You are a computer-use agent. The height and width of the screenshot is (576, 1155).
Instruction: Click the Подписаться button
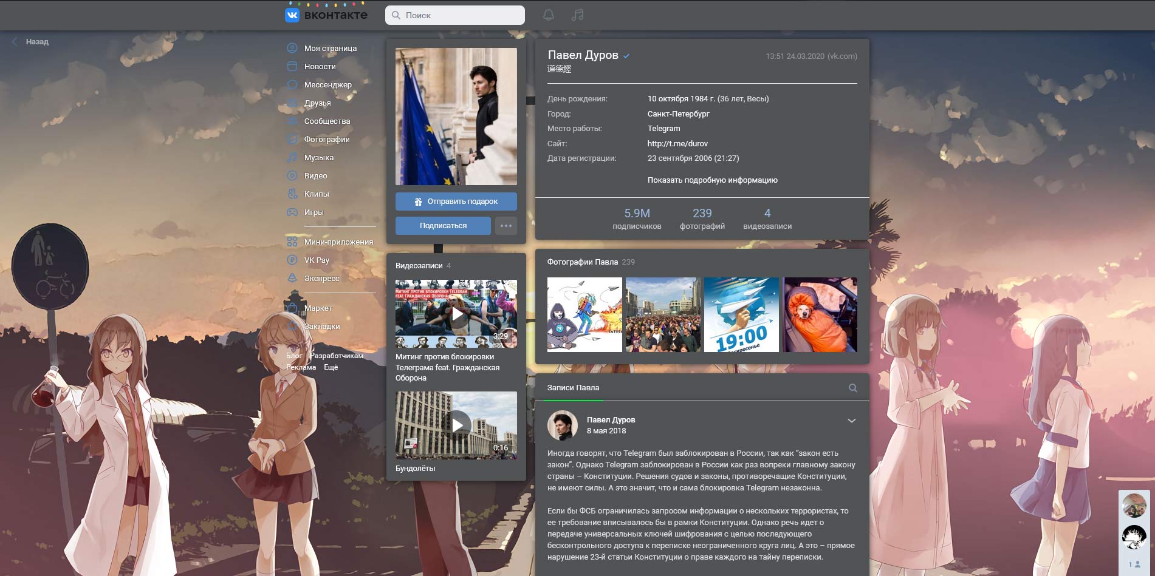443,226
